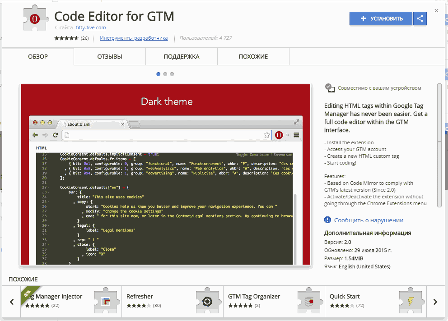448x321 pixels.
Task: Click the Обновлено: 29 июля 2015 text
Action: (358, 250)
